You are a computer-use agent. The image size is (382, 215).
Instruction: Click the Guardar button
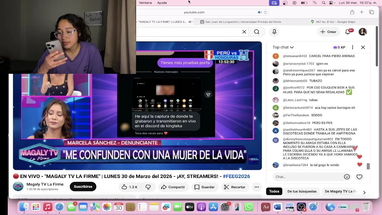click(x=204, y=187)
